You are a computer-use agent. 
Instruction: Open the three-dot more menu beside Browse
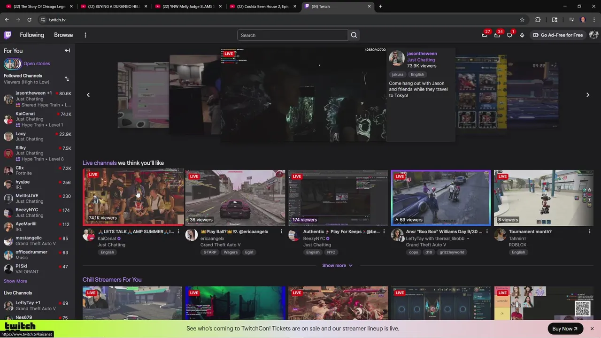(x=85, y=35)
